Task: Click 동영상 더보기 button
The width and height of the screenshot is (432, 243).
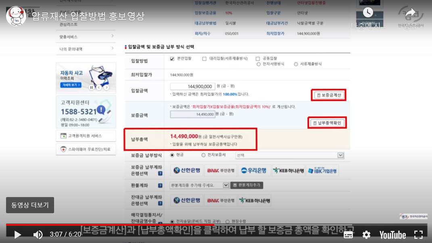Action: (x=30, y=205)
